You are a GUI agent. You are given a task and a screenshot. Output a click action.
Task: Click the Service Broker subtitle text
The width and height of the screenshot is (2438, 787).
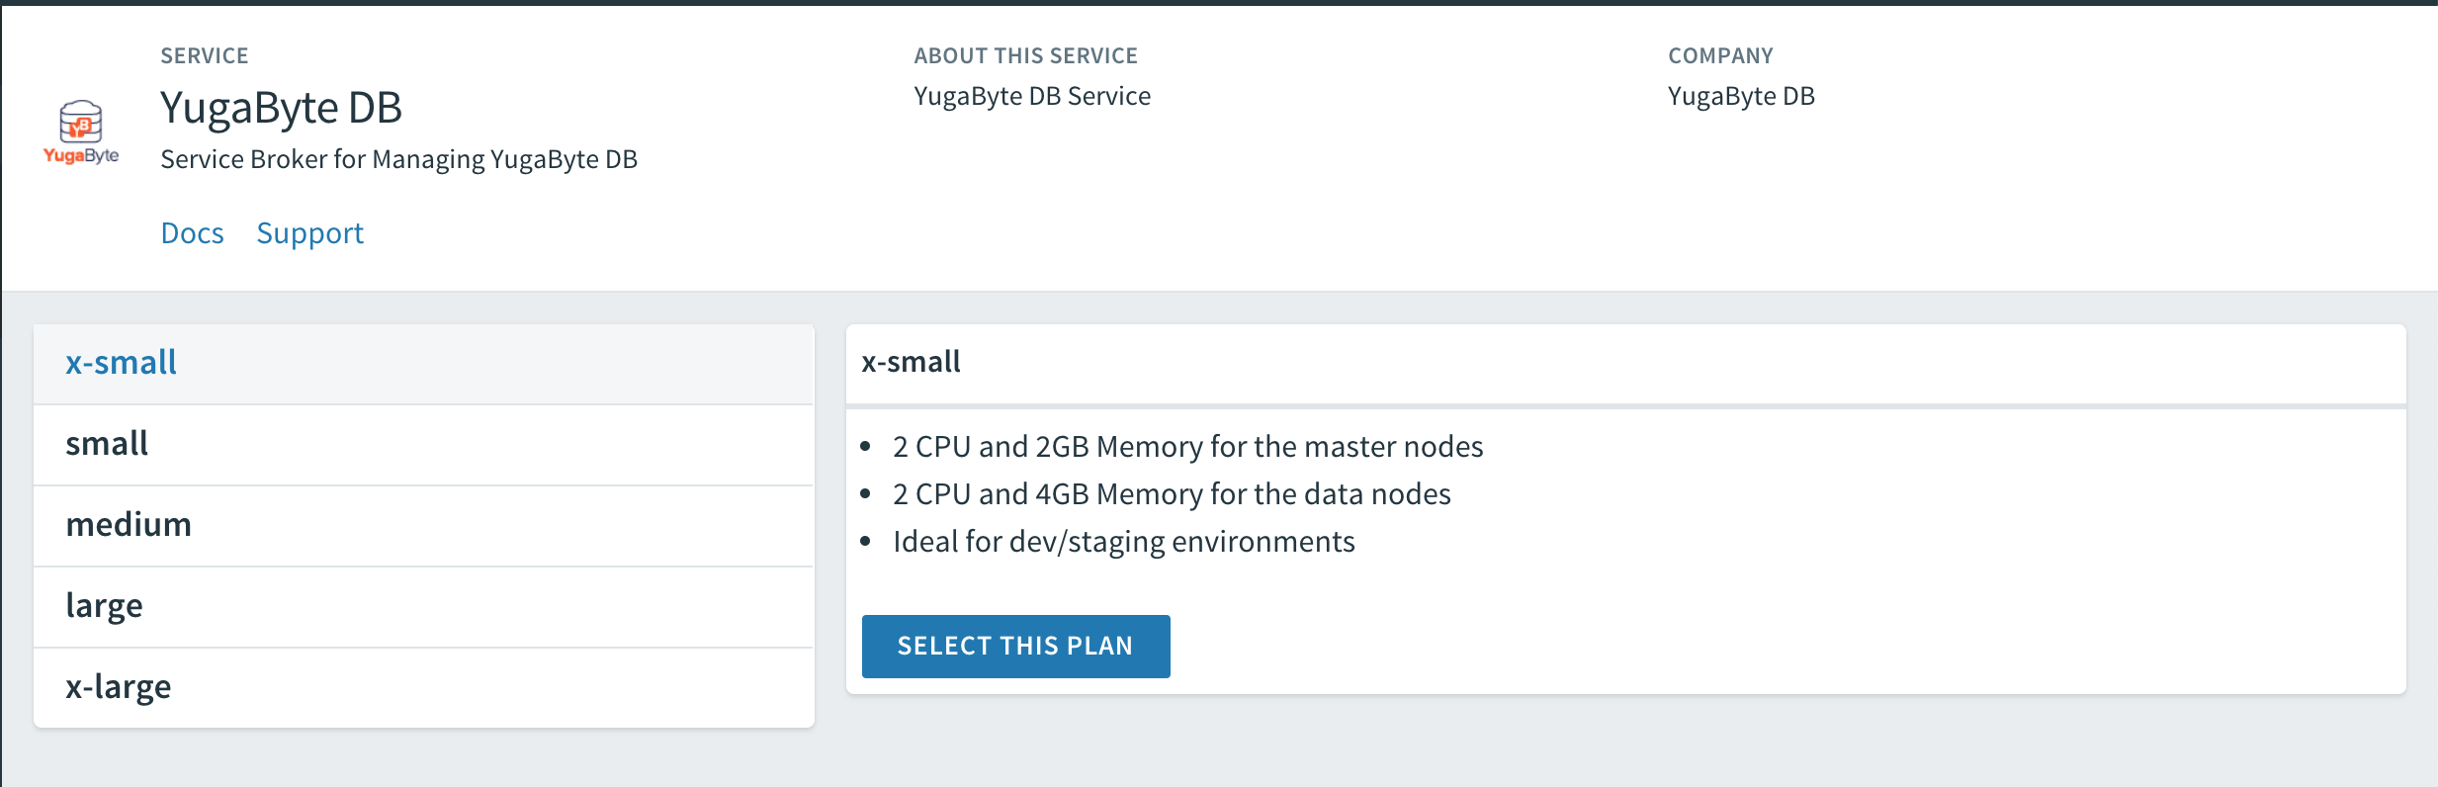399,158
